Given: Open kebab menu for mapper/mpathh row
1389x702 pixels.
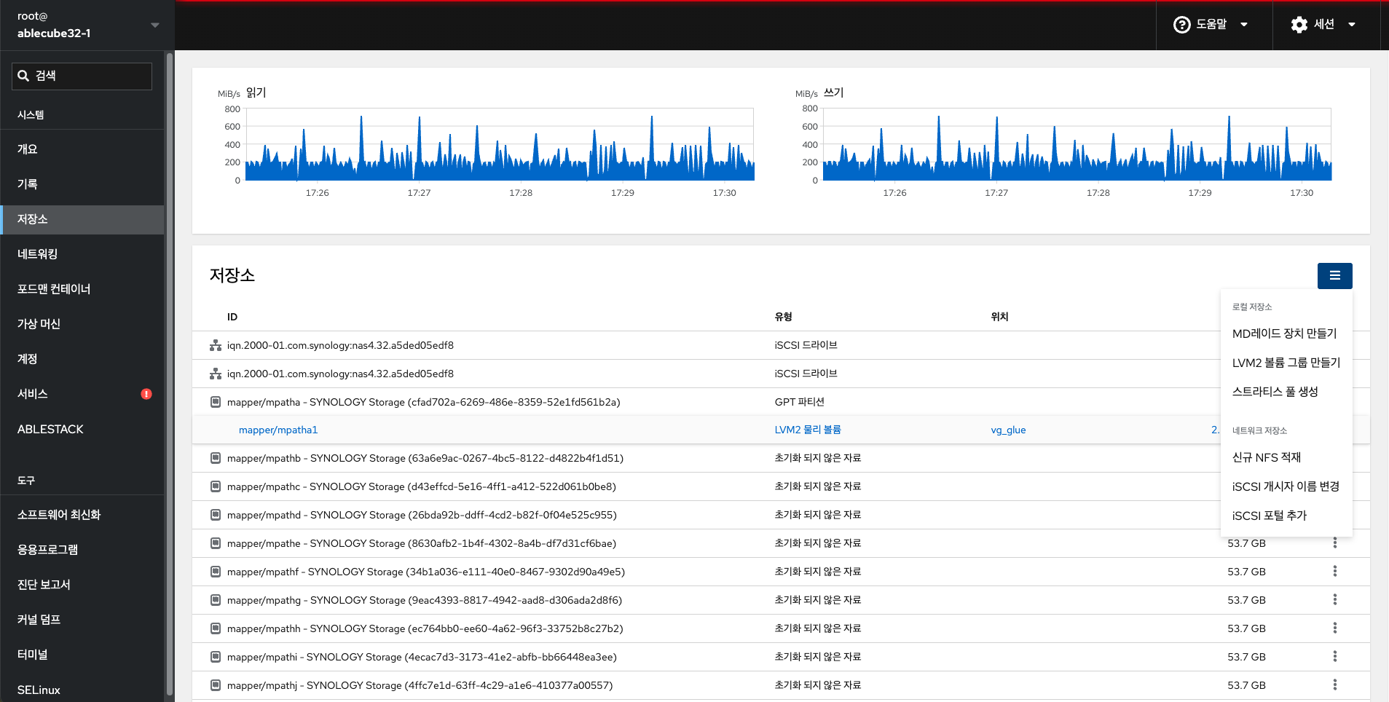Looking at the screenshot, I should tap(1334, 628).
